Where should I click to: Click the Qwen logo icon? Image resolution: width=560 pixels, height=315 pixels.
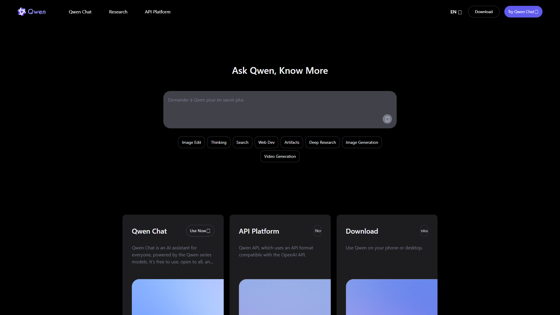22,12
